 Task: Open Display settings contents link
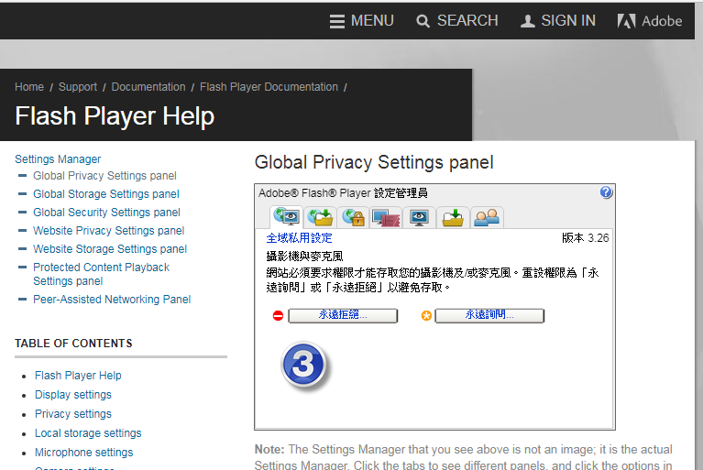point(73,395)
